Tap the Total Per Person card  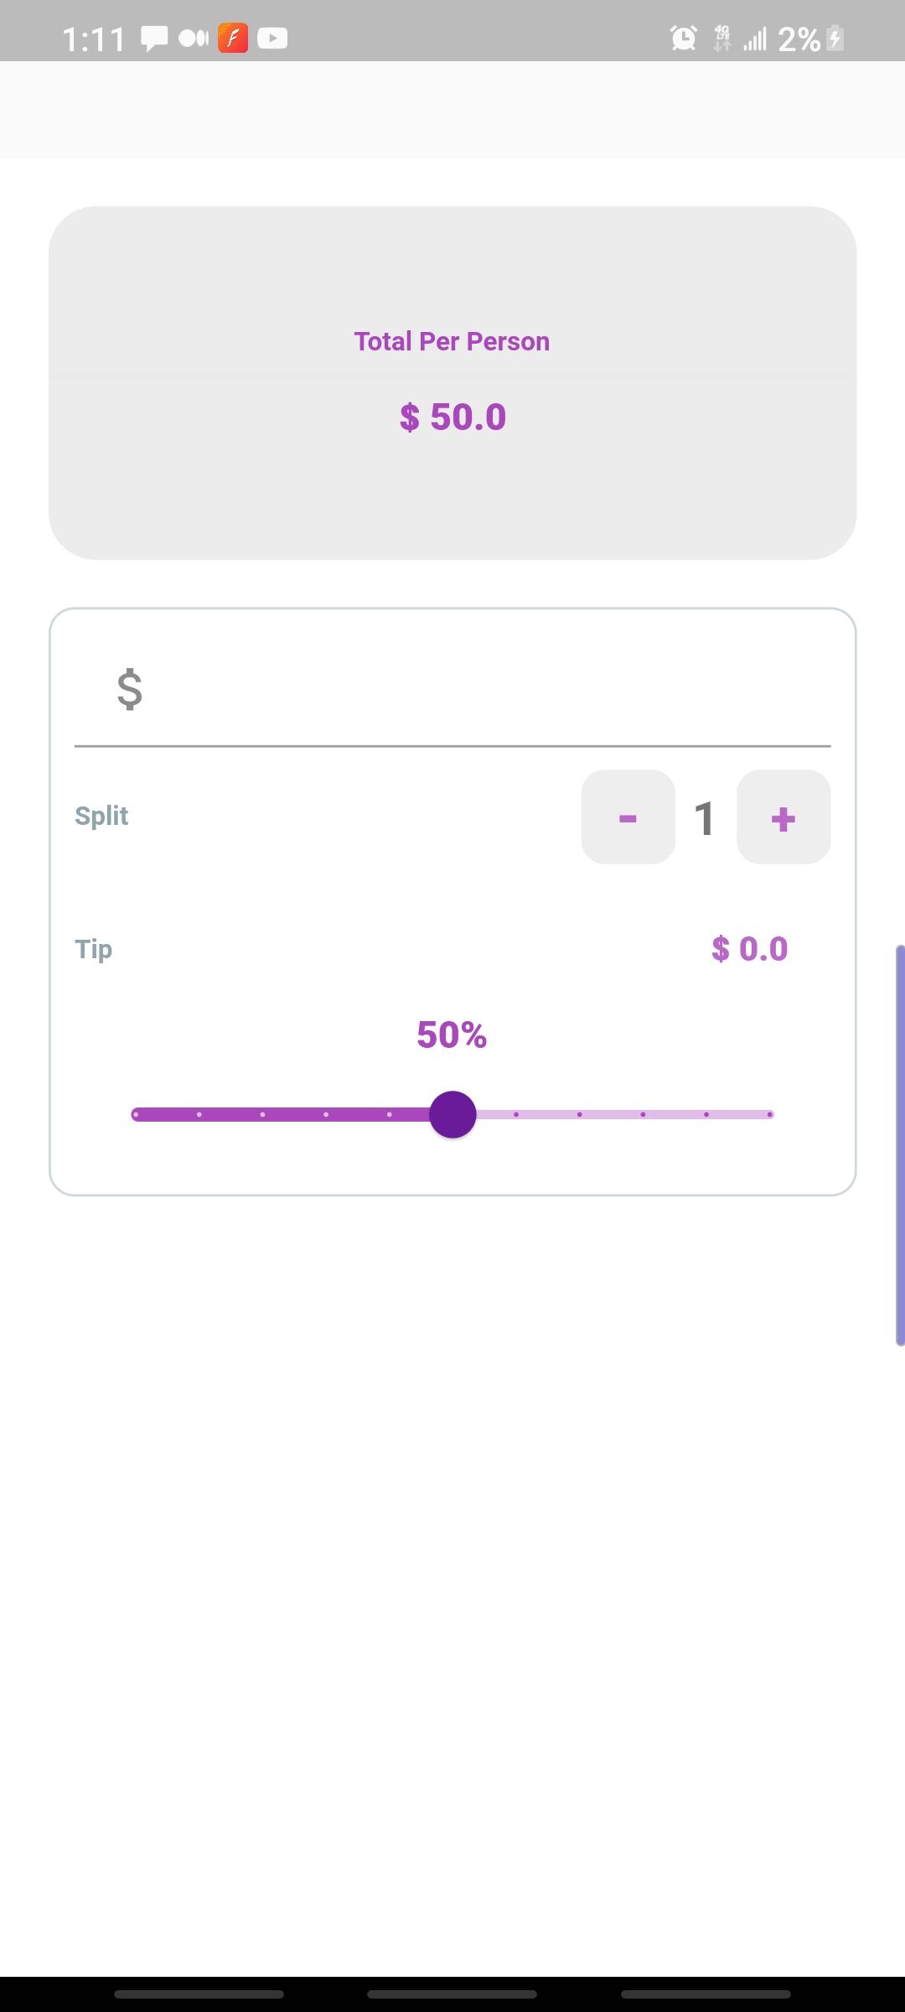coord(452,381)
